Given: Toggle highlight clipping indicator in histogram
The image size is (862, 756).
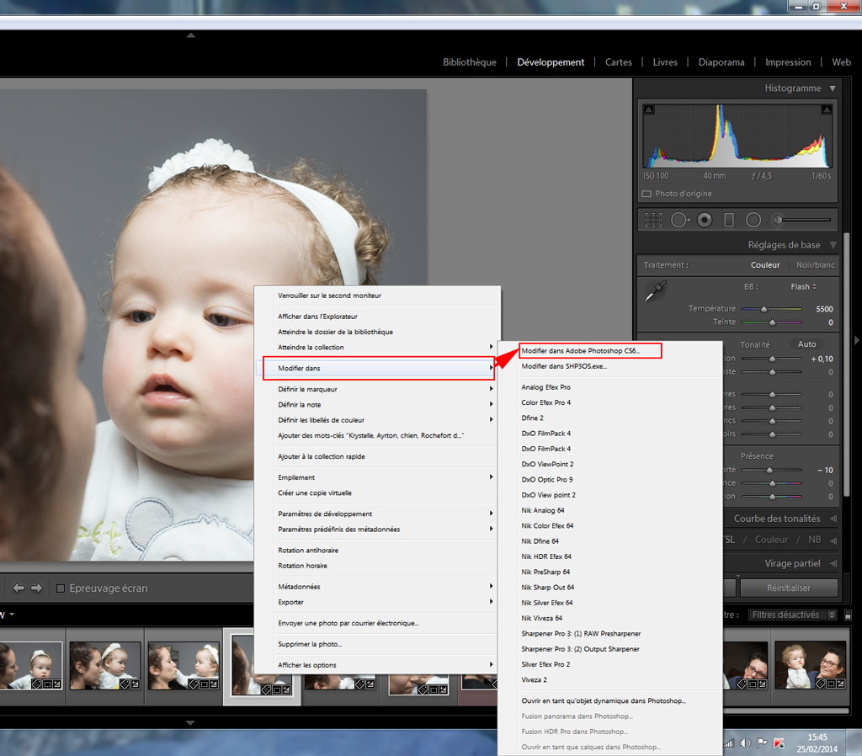Looking at the screenshot, I should [x=827, y=109].
